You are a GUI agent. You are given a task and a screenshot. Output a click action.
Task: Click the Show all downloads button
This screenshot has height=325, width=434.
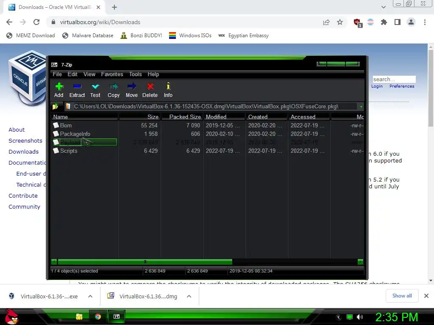[x=402, y=296]
